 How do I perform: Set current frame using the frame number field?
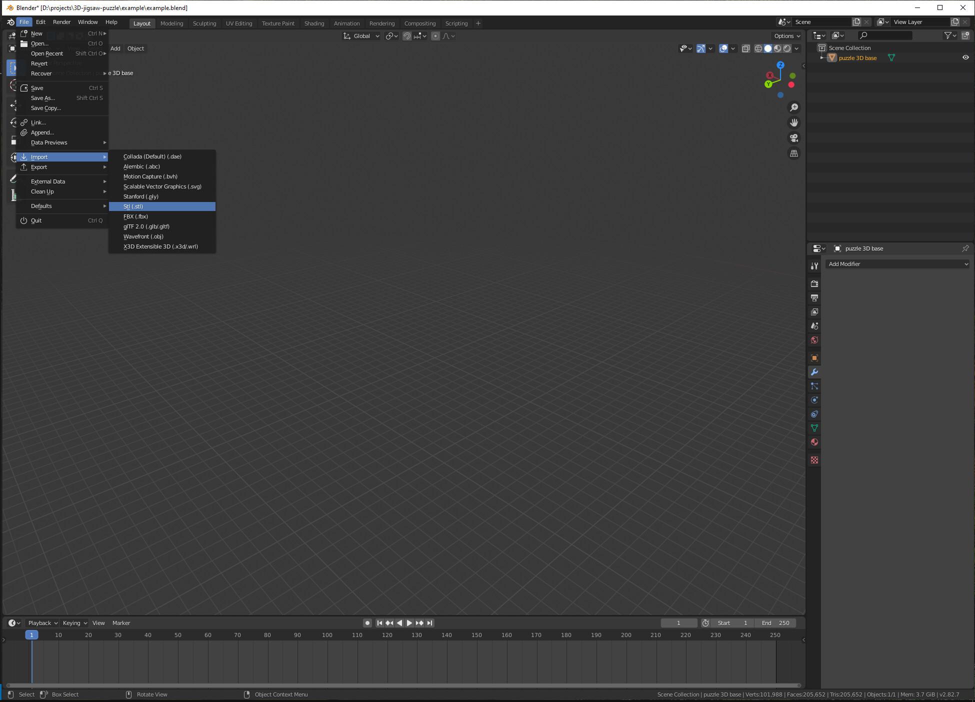[x=678, y=622]
